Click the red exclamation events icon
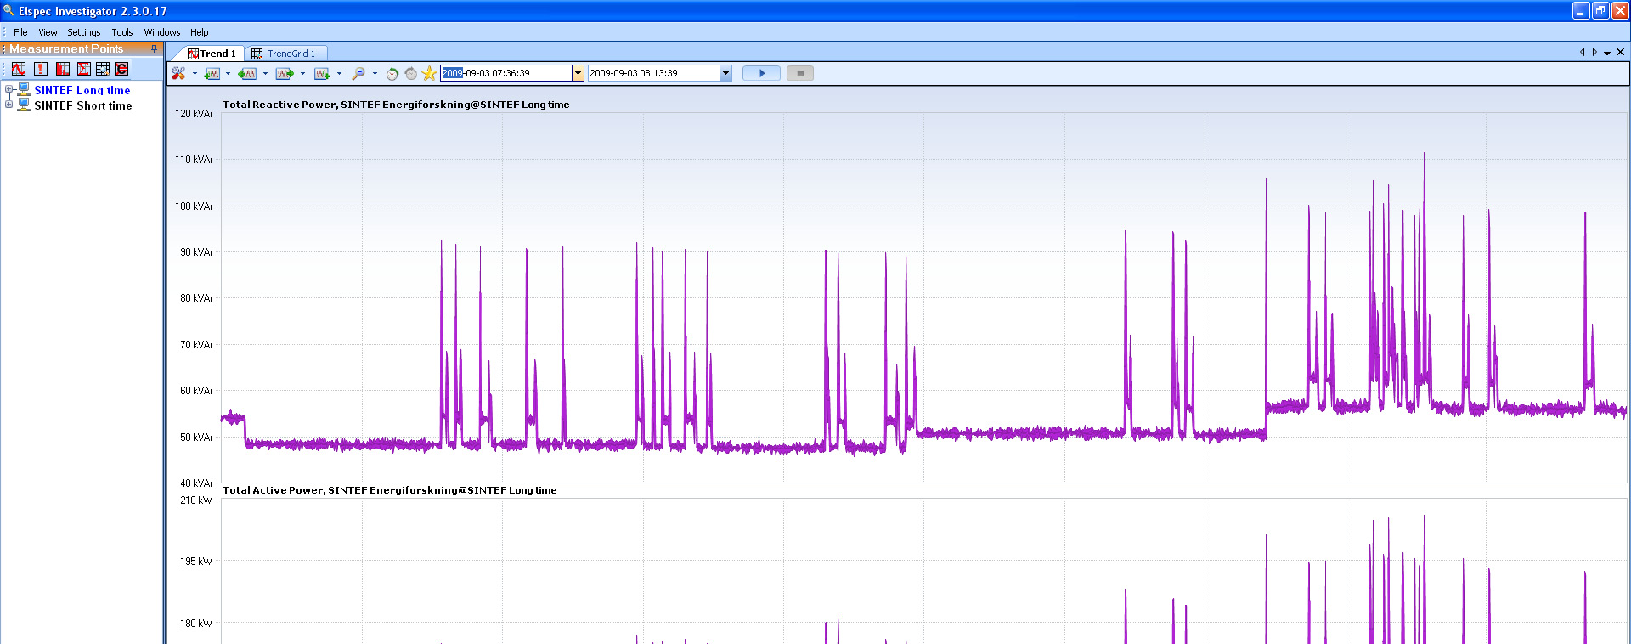 click(x=40, y=69)
